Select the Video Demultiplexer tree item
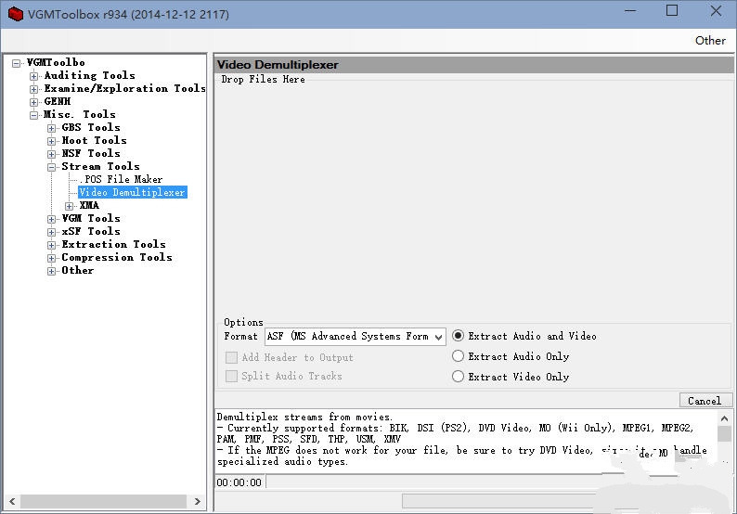Viewport: 737px width, 514px height. (x=132, y=193)
